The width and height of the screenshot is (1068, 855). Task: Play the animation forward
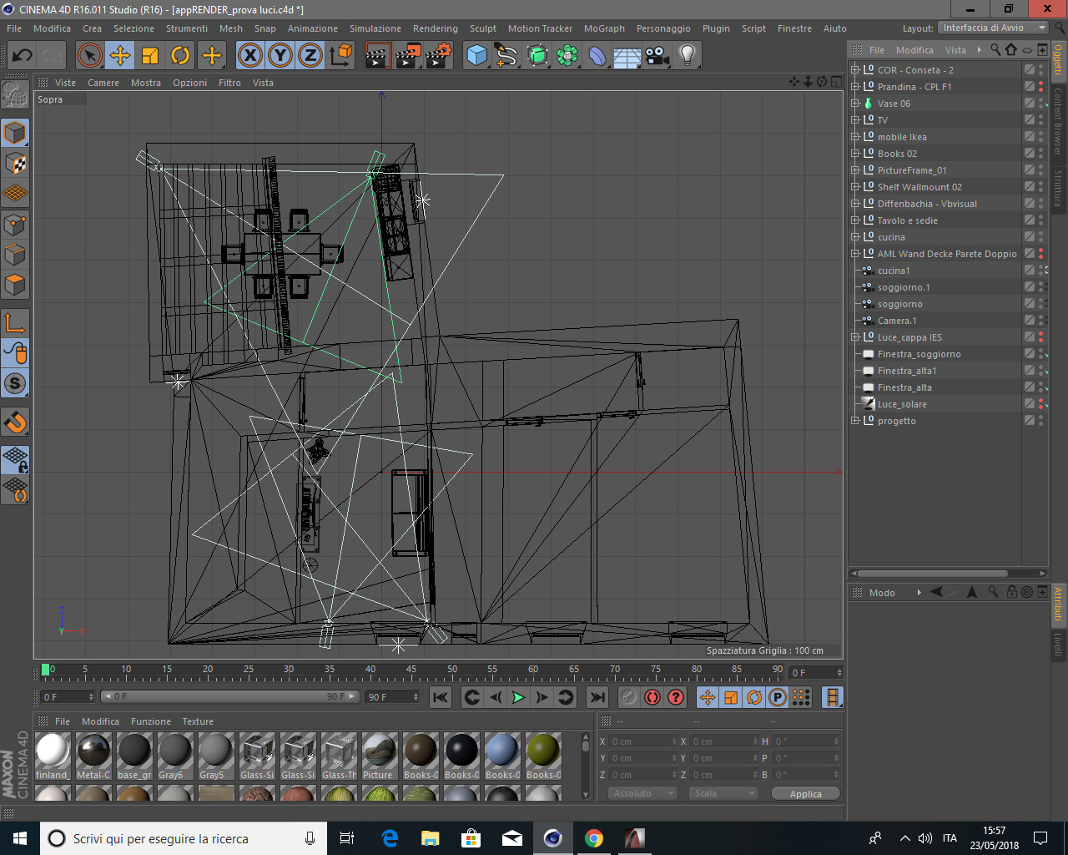click(x=518, y=697)
